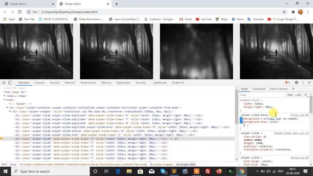Bookmark this page with the star icon
Image resolution: width=313 pixels, height=176 pixels.
(284, 12)
